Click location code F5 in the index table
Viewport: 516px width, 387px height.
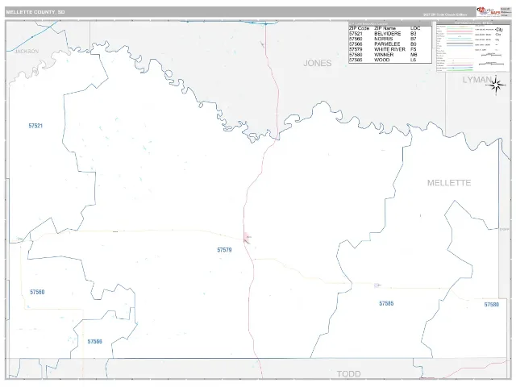pyautogui.click(x=414, y=49)
